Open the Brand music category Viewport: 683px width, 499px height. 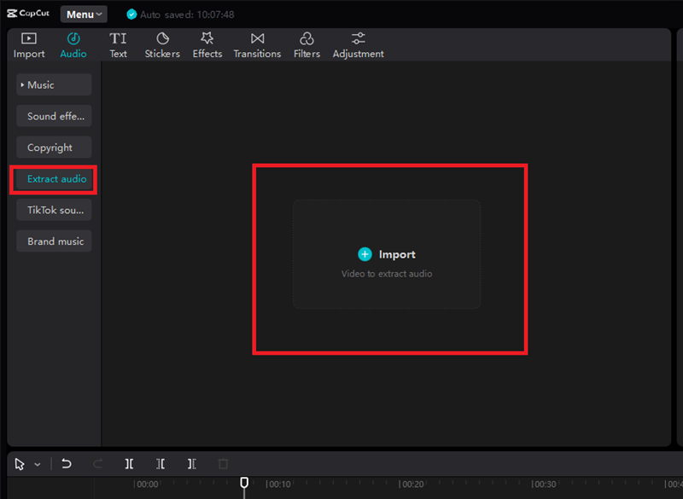click(x=54, y=241)
